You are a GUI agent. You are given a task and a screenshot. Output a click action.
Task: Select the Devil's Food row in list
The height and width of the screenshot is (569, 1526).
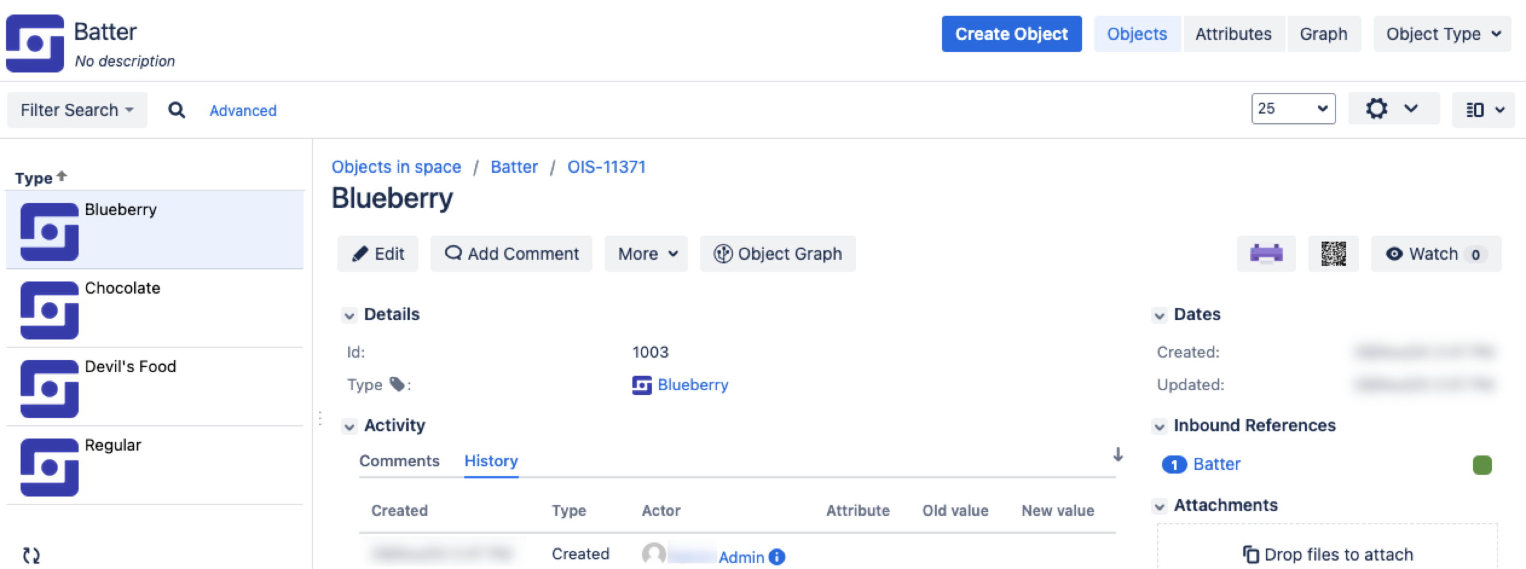click(x=155, y=387)
